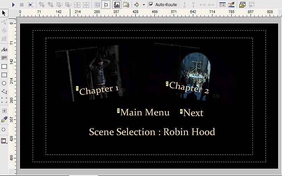This screenshot has height=176, width=282.
Task: Click the grey stop simulation button
Action: (x=22, y=5)
